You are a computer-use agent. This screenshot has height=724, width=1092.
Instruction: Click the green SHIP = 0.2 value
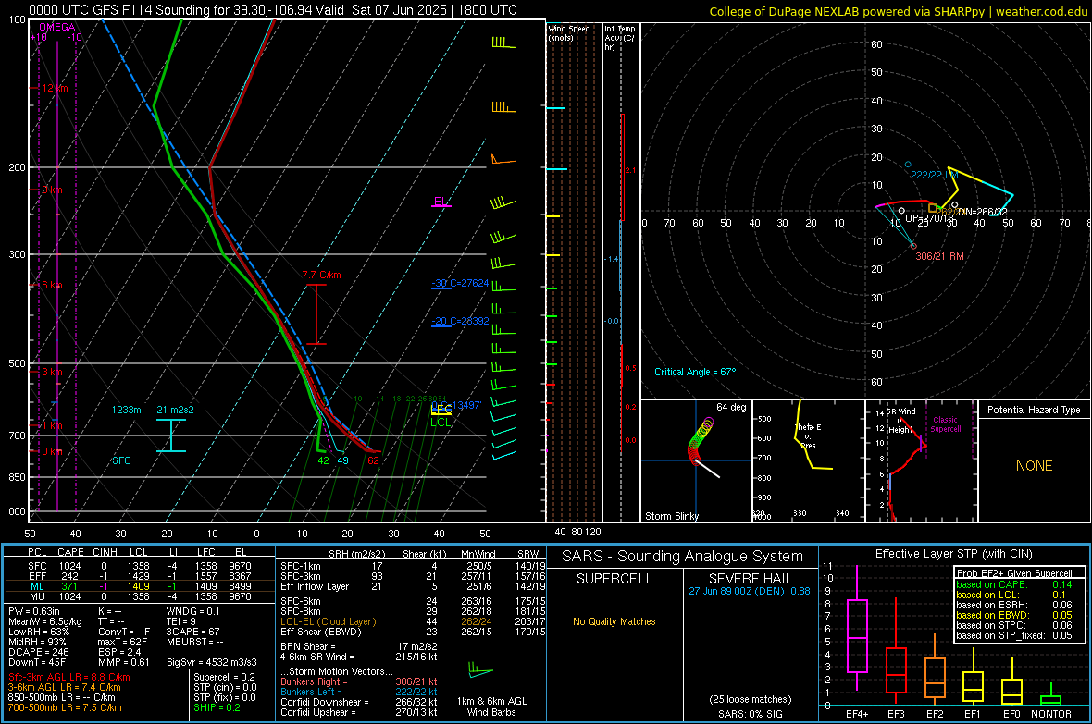pyautogui.click(x=217, y=707)
